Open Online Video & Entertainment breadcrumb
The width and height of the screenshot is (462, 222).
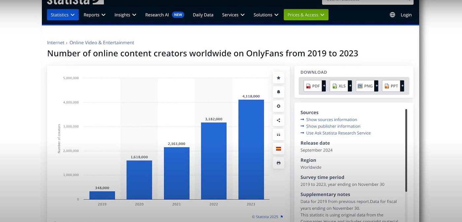tap(102, 42)
